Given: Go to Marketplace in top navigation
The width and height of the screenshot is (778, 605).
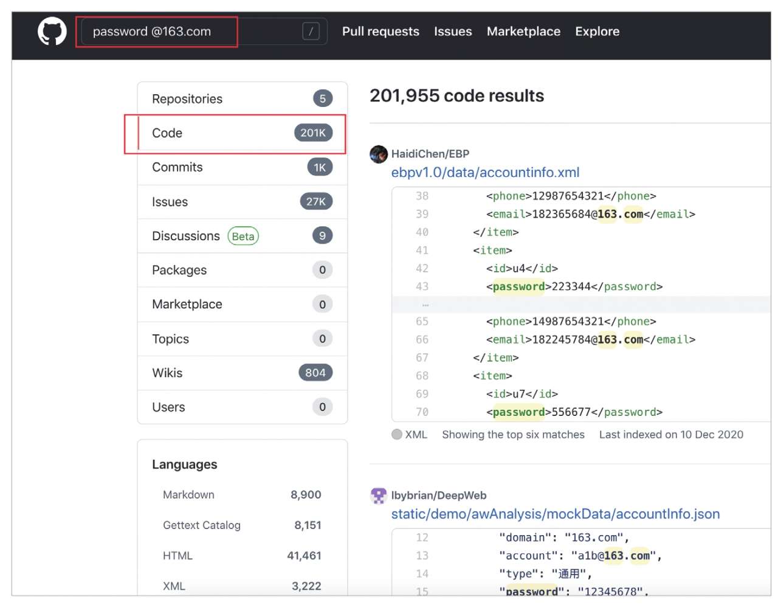Looking at the screenshot, I should coord(523,31).
